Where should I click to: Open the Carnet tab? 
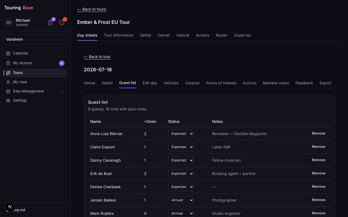pos(164,35)
